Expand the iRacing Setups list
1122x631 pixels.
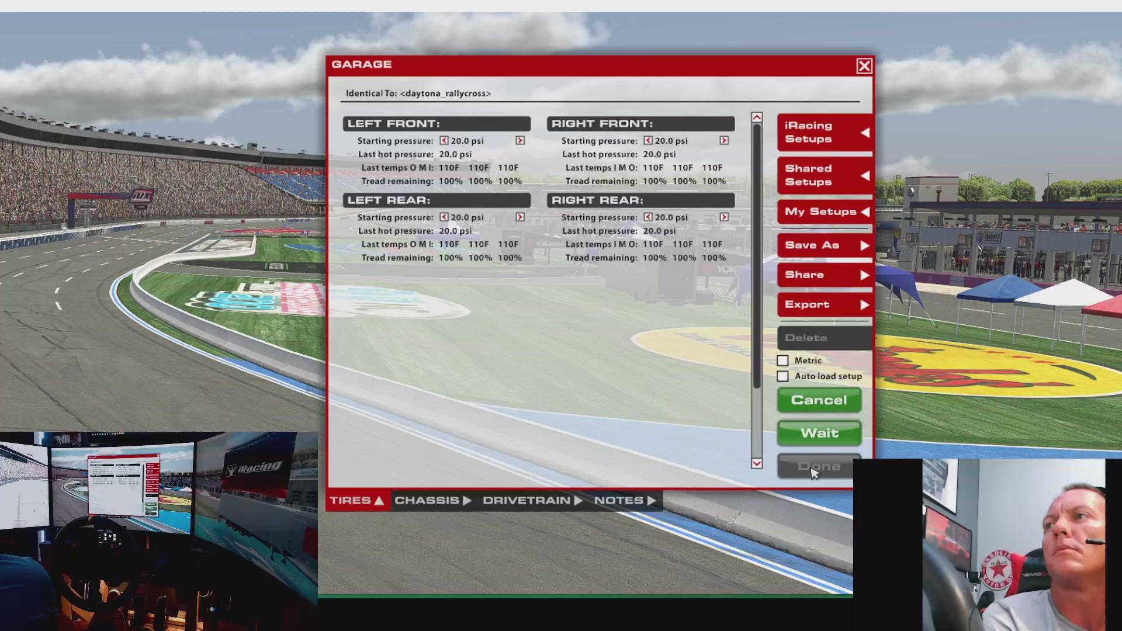(824, 132)
